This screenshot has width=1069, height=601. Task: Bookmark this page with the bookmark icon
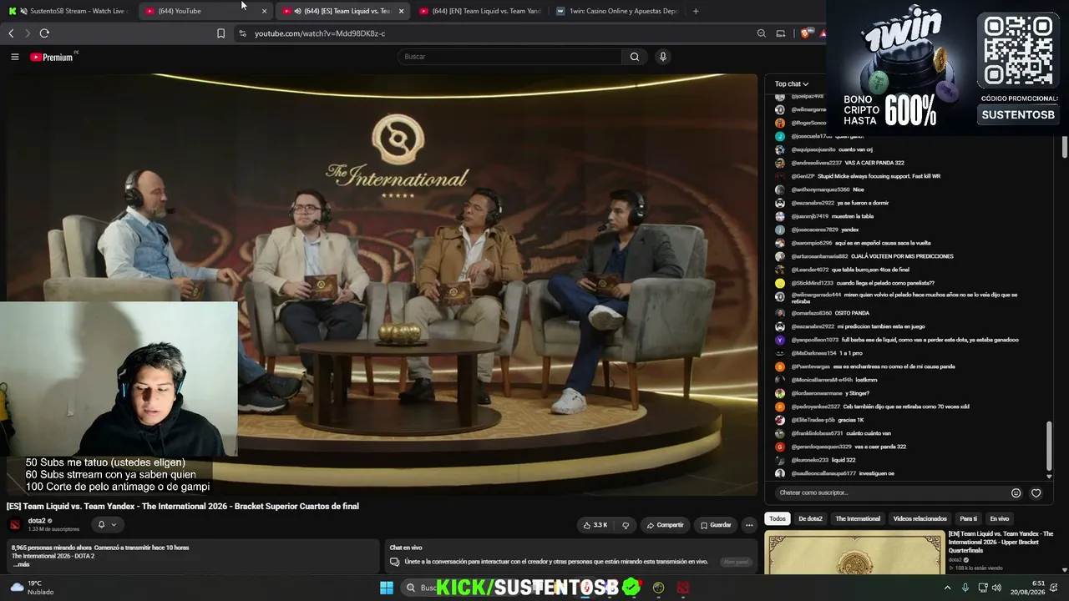220,33
